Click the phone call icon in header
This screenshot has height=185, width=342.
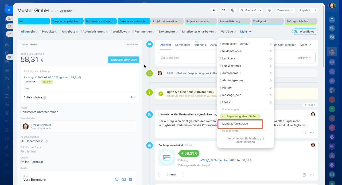[x=214, y=10]
